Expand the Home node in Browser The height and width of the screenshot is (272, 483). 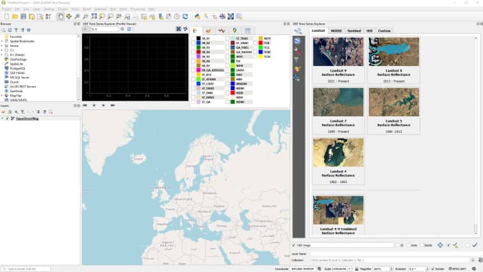coord(2,45)
